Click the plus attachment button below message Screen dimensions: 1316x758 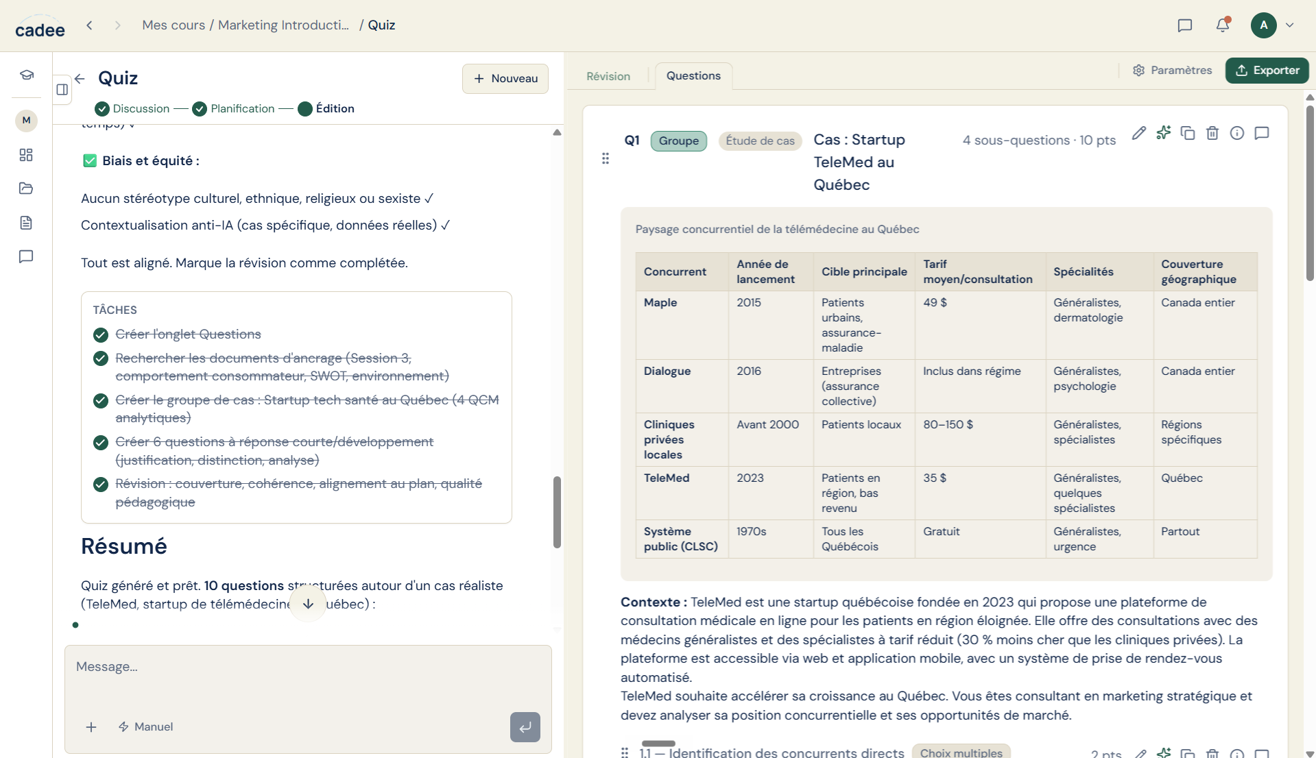[x=91, y=727]
